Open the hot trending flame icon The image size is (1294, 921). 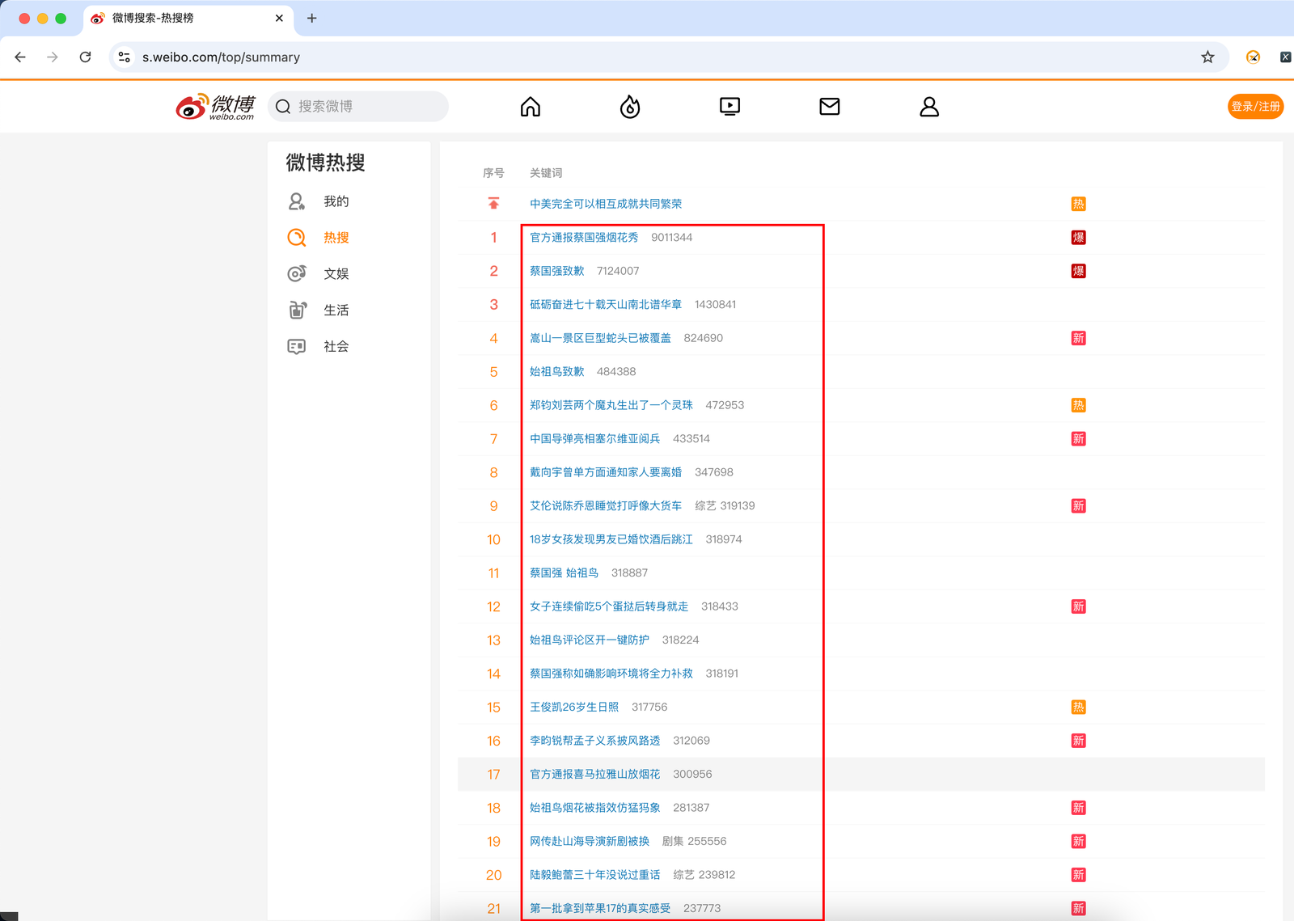coord(630,107)
